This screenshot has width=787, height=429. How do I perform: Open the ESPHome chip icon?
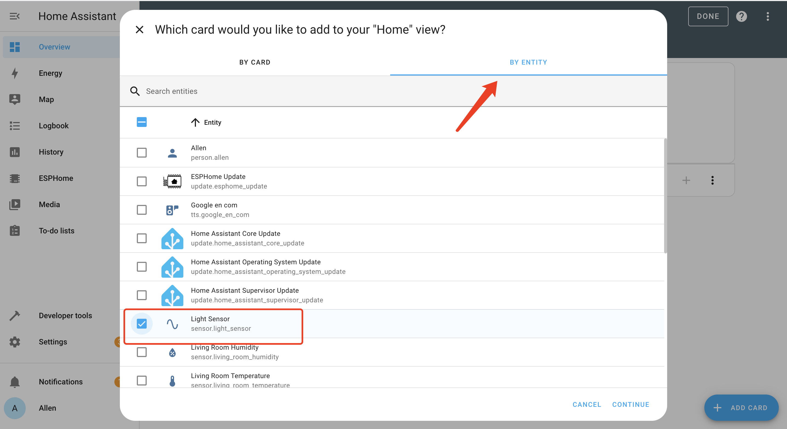point(15,178)
